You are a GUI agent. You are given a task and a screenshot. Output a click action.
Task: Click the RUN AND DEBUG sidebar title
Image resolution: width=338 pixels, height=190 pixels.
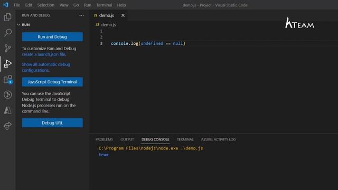pos(36,15)
